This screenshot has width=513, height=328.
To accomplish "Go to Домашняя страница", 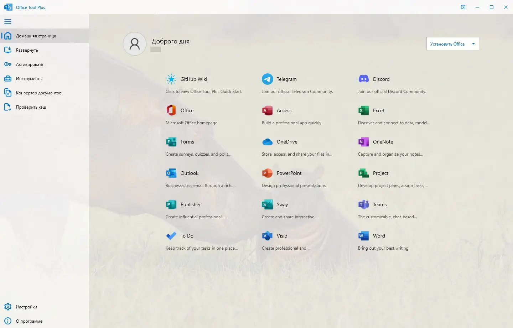I will (x=45, y=36).
